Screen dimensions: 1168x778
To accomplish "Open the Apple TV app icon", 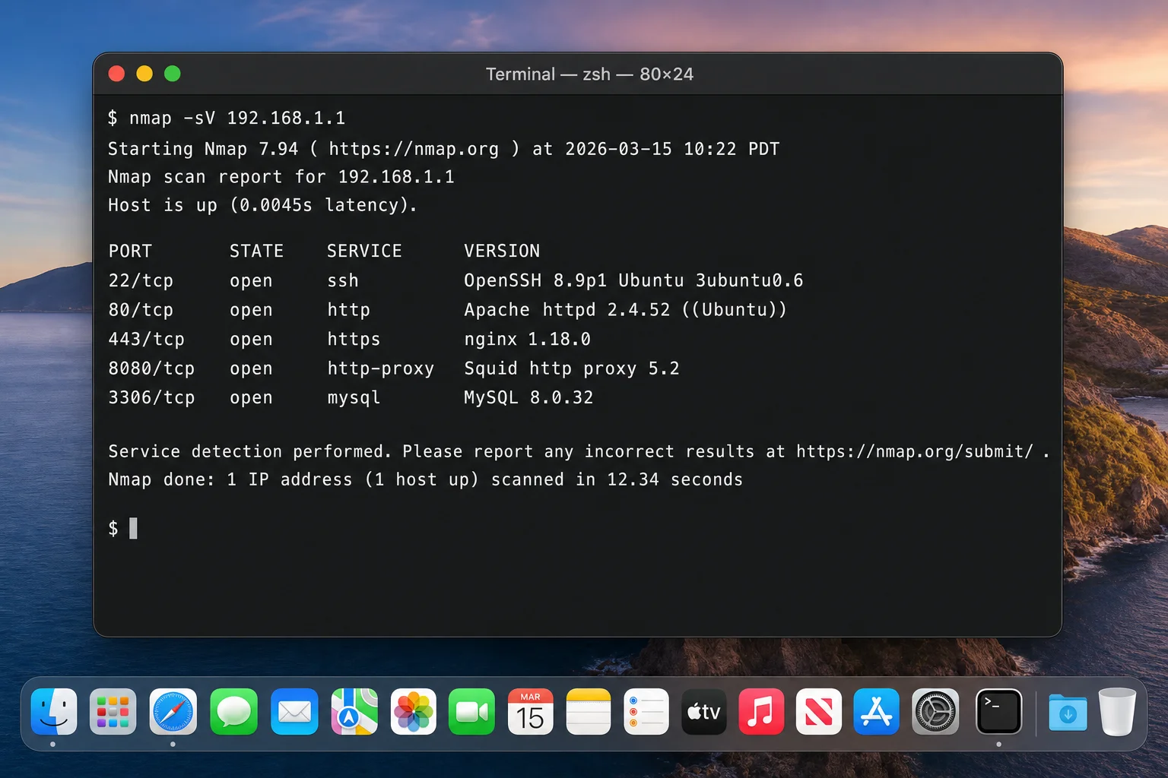I will [704, 712].
